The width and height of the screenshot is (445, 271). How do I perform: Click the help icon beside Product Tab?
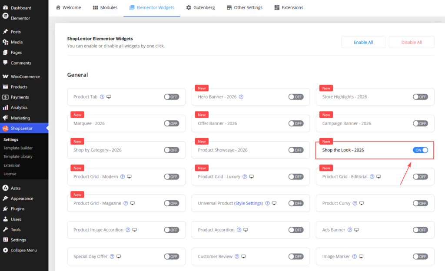(102, 97)
